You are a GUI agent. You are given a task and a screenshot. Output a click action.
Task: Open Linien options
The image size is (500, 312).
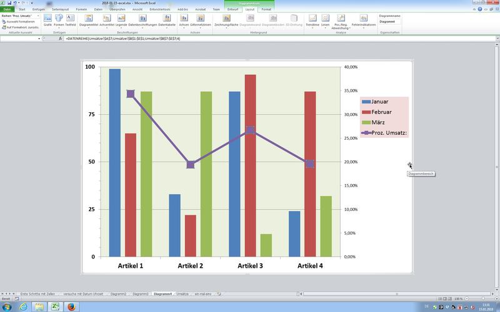[325, 21]
